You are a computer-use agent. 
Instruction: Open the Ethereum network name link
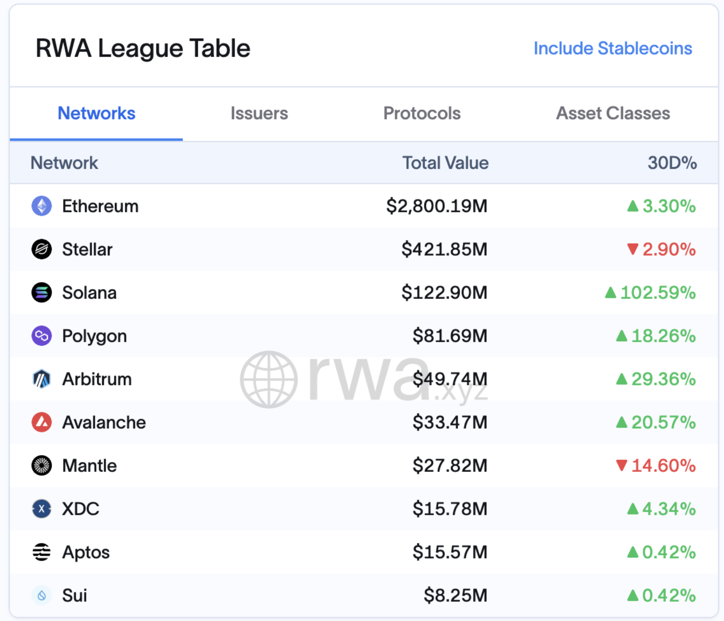(100, 206)
